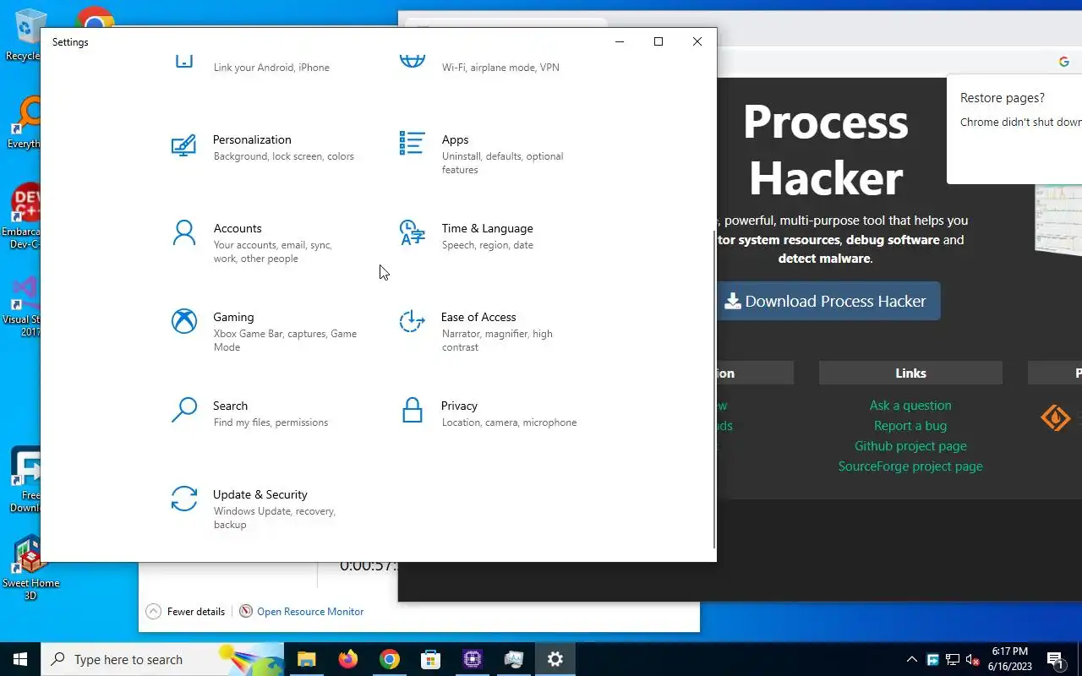Open Gaming via Xbox icon
Image resolution: width=1082 pixels, height=676 pixels.
(183, 321)
